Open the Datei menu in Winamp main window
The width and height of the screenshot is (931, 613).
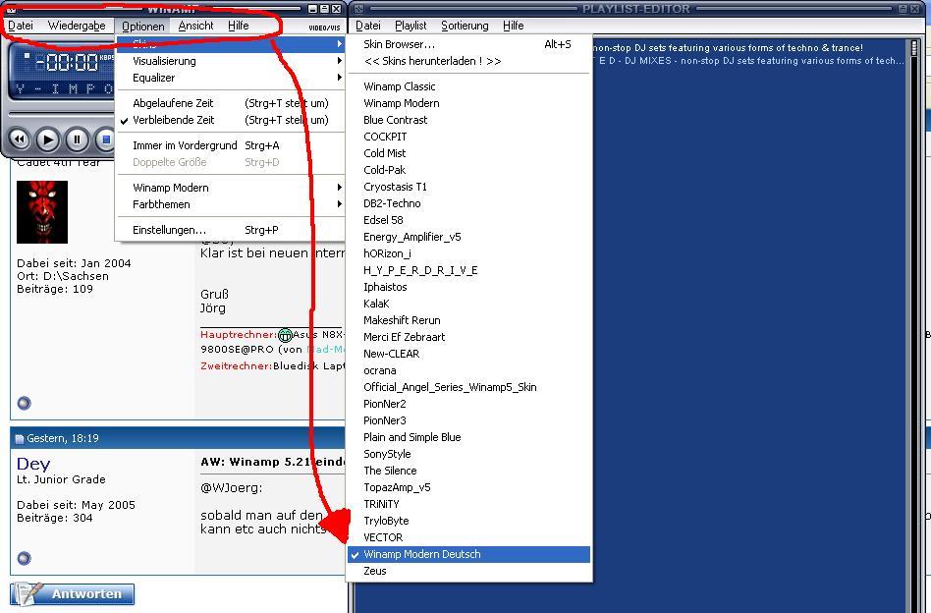(21, 26)
